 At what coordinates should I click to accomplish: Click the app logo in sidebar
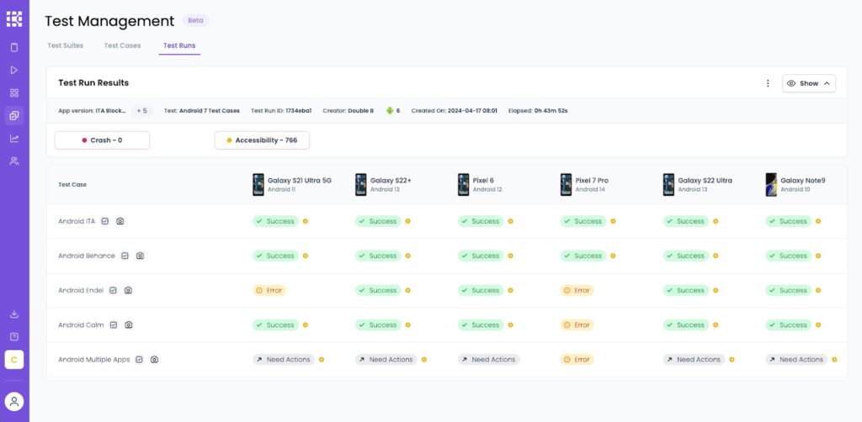[x=14, y=18]
